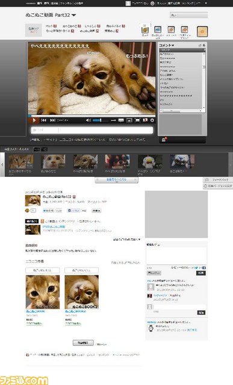This screenshot has width=233, height=385.
Task: Click the revert-to-old-version side button
Action: point(218,186)
